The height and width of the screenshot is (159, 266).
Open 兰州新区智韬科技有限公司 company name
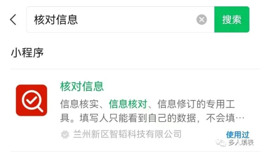coord(127,134)
